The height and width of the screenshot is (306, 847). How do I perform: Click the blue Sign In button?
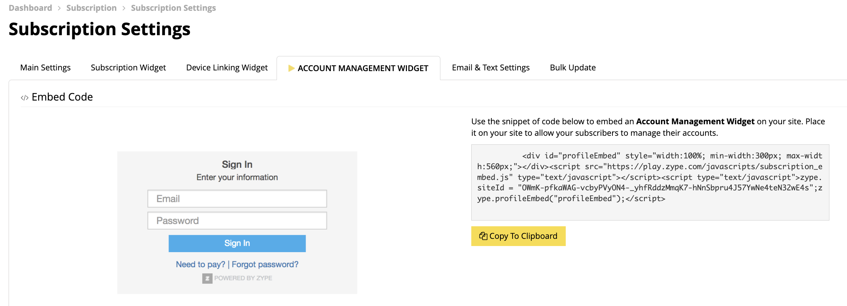[x=237, y=243]
